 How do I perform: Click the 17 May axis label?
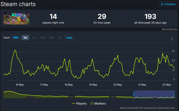tap(44, 85)
